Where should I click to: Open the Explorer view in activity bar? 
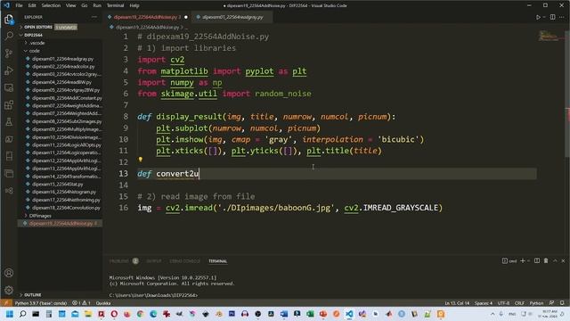click(x=9, y=19)
